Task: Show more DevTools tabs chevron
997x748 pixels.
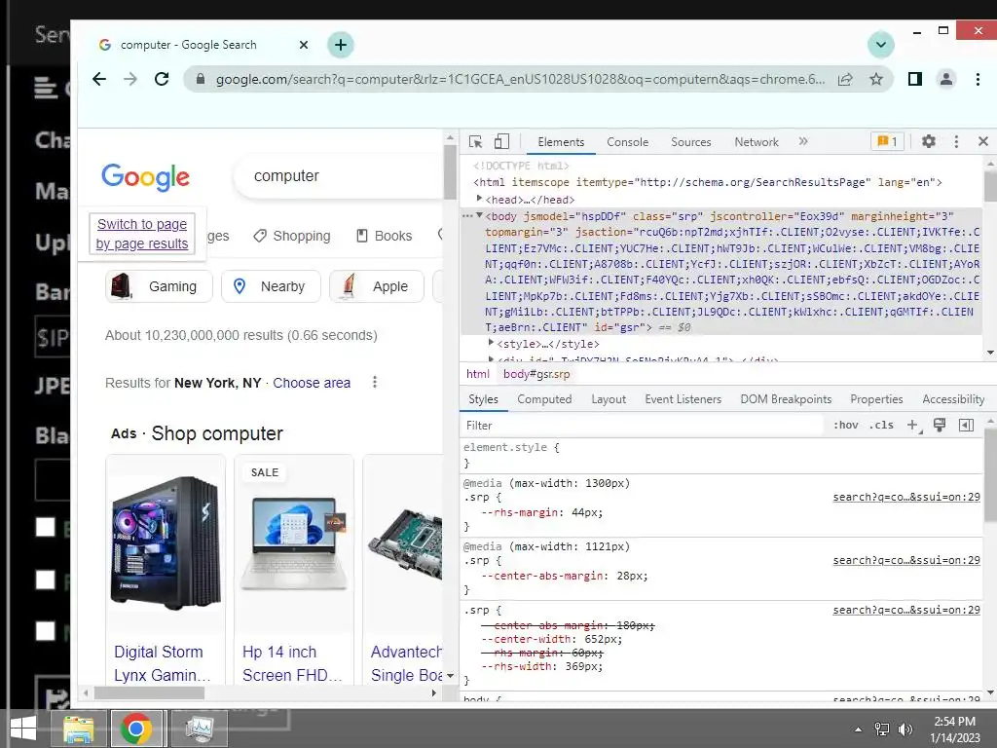Action: tap(803, 141)
